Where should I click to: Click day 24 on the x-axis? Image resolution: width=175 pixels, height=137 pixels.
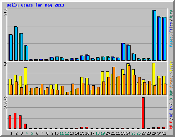[128, 133]
